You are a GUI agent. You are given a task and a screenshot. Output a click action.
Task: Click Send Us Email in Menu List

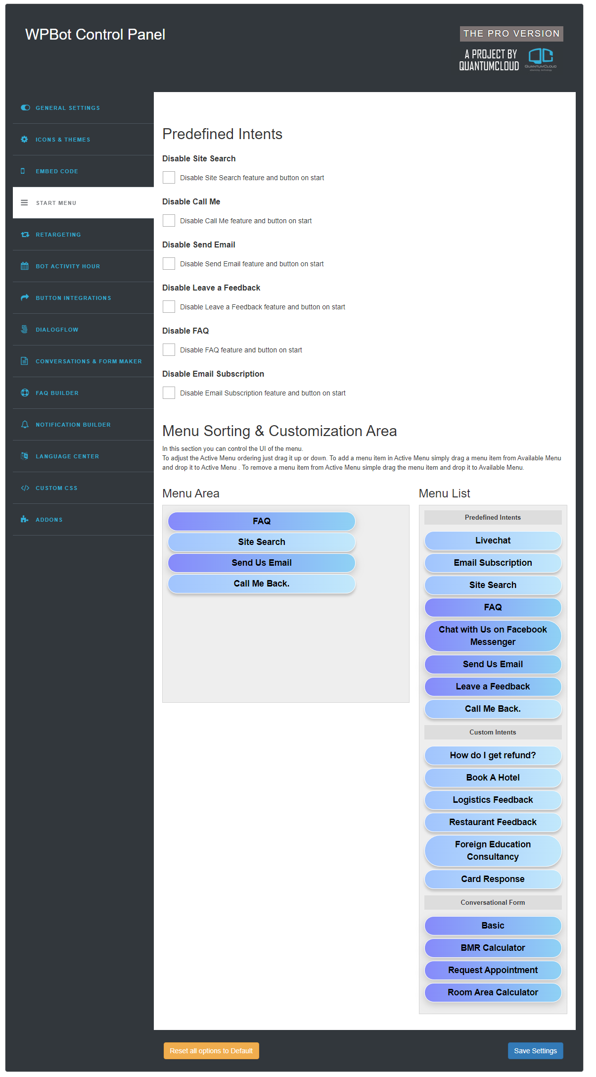tap(493, 664)
